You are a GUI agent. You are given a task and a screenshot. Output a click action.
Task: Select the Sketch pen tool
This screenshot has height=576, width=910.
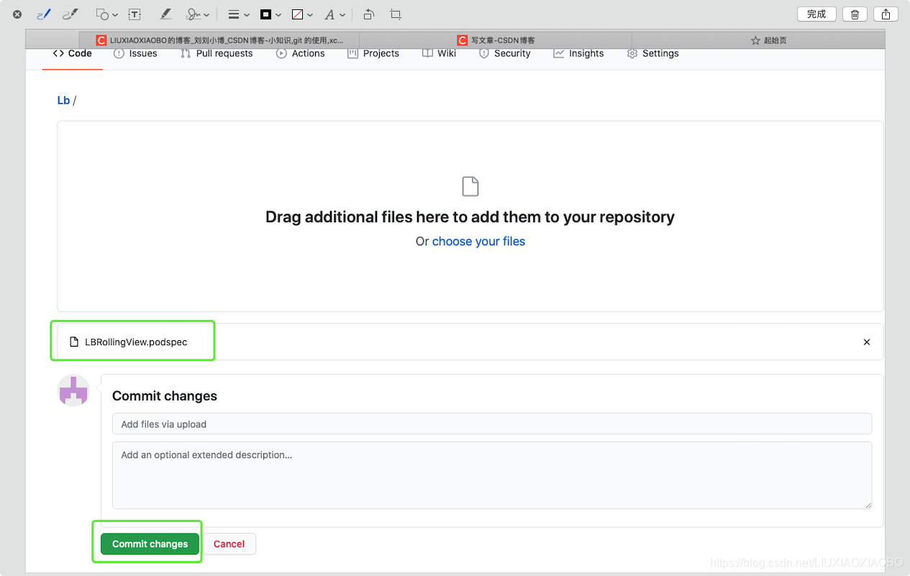[x=43, y=14]
